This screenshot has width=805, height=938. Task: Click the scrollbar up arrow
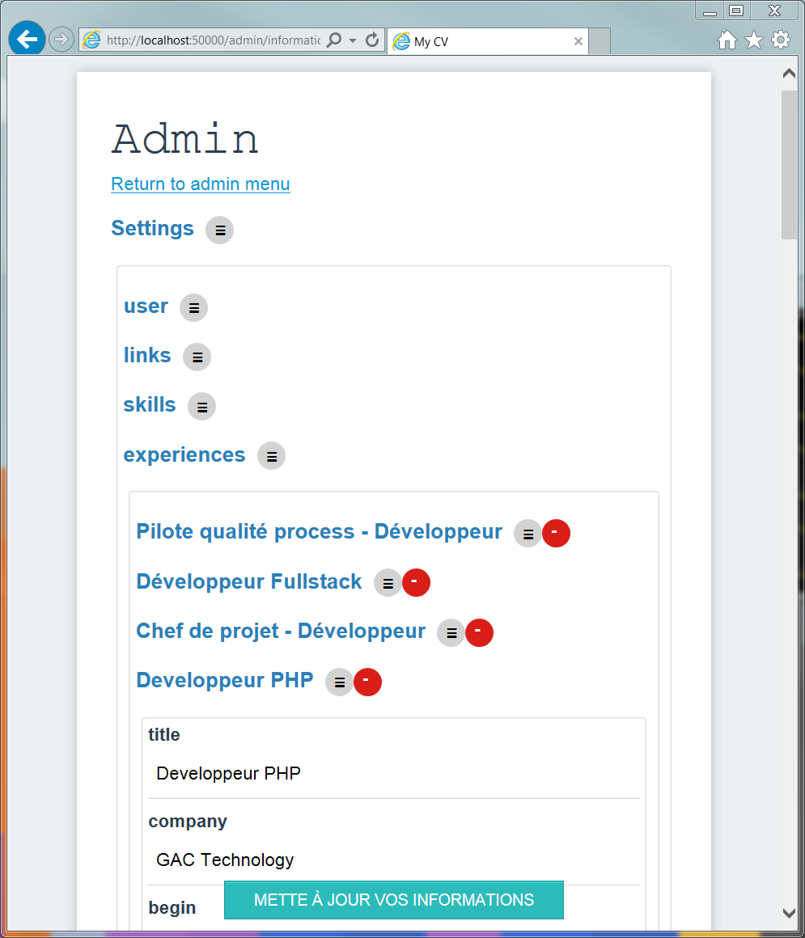789,74
